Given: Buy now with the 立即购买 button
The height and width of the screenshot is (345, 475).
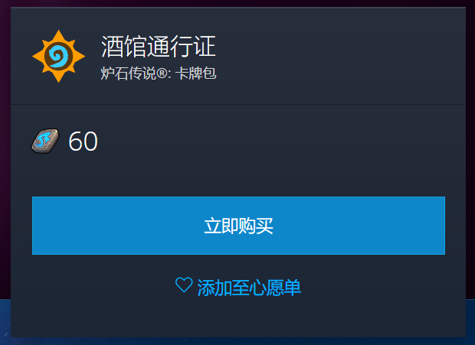Looking at the screenshot, I should [238, 226].
